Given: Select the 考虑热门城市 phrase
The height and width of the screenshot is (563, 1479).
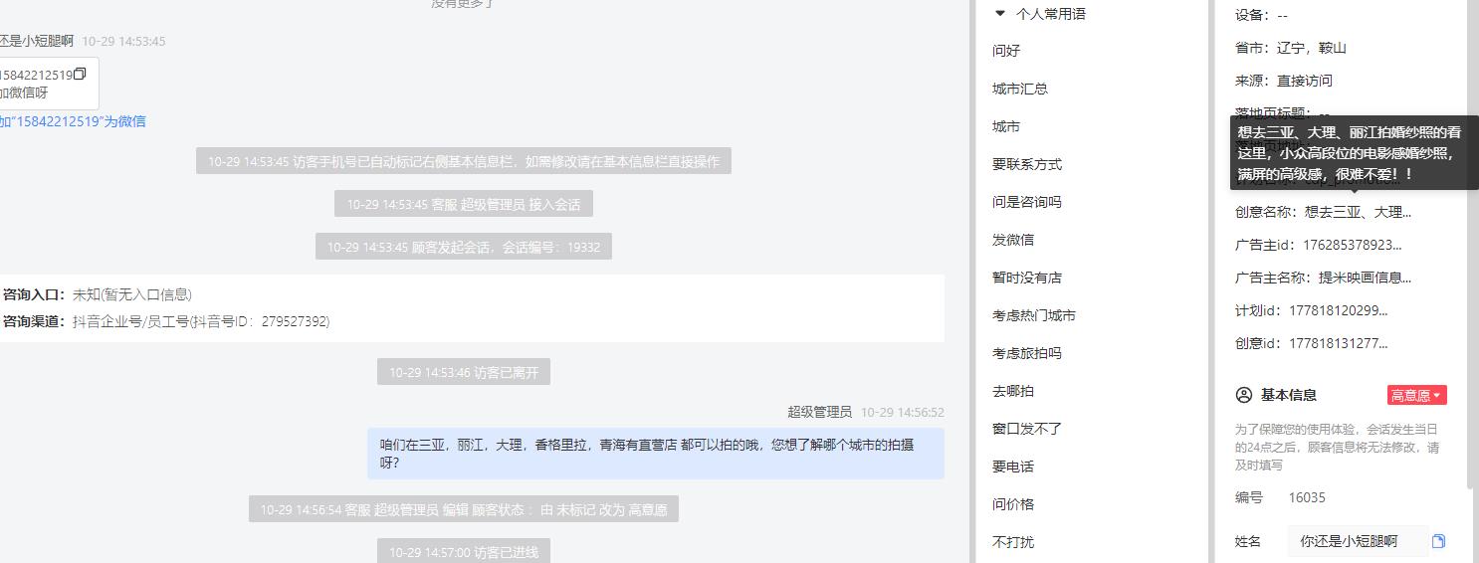Looking at the screenshot, I should (1034, 315).
